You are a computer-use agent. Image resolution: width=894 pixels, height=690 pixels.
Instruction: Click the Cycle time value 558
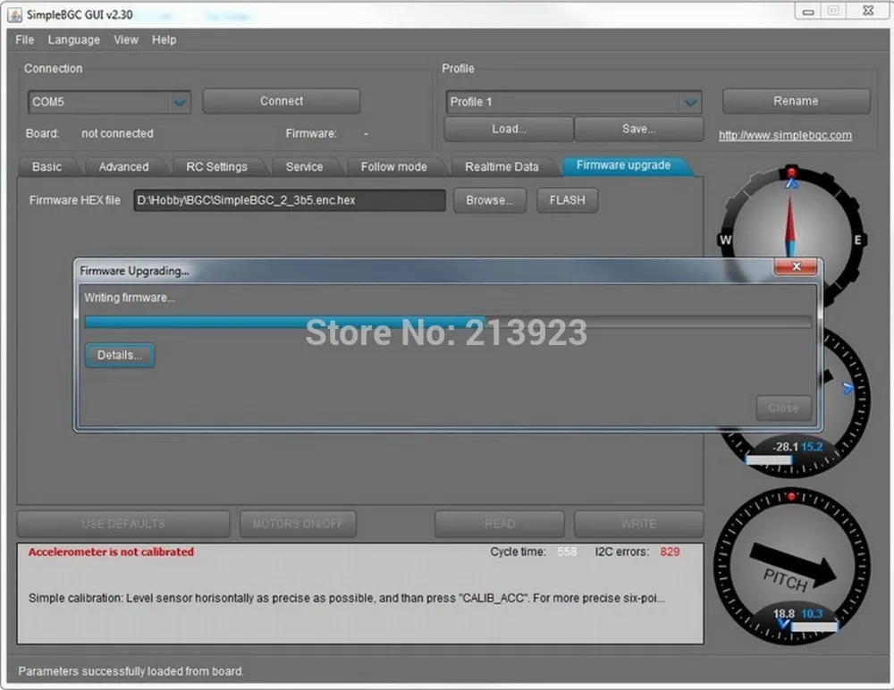click(x=567, y=552)
